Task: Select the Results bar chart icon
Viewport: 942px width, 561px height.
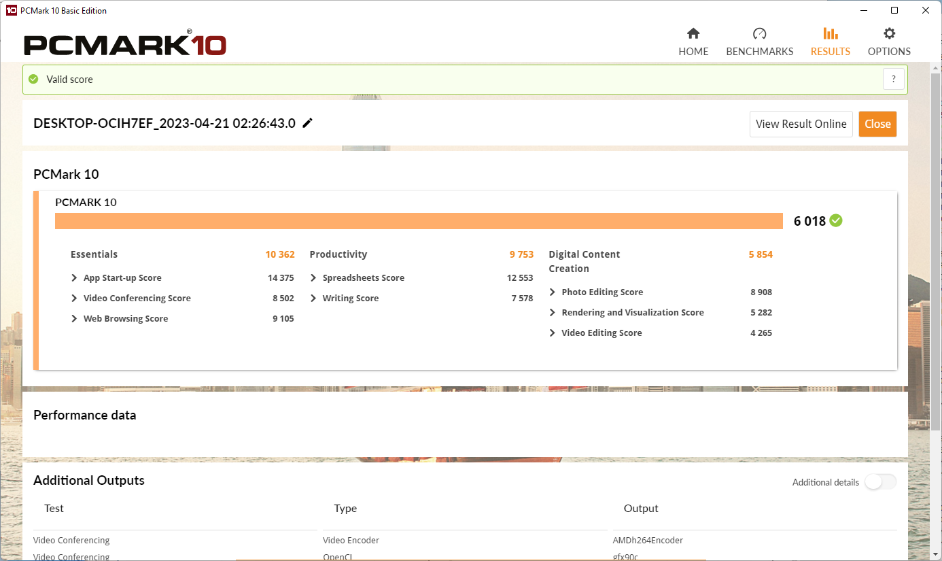Action: pyautogui.click(x=831, y=33)
